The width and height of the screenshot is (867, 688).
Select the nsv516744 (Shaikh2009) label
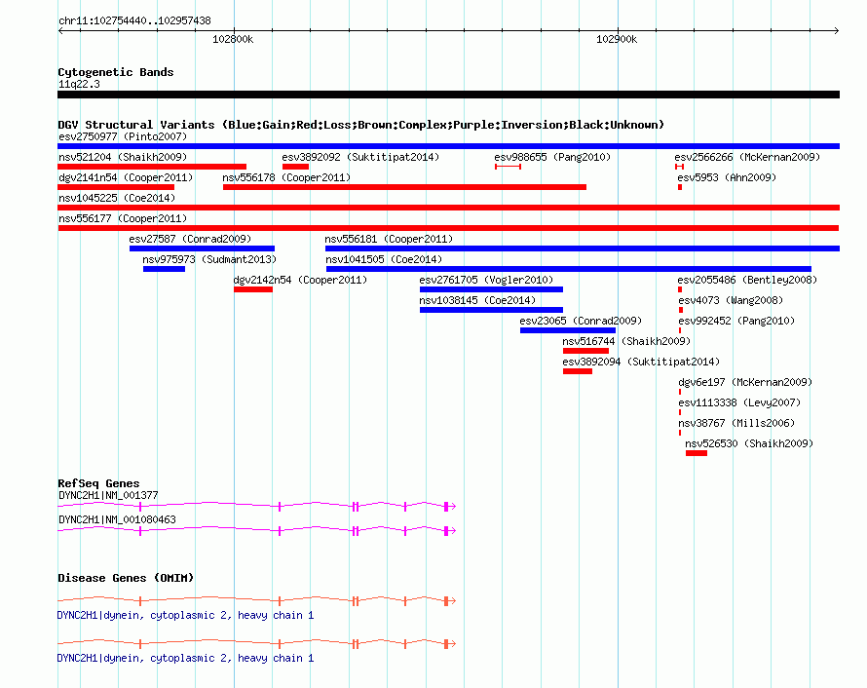pyautogui.click(x=626, y=341)
